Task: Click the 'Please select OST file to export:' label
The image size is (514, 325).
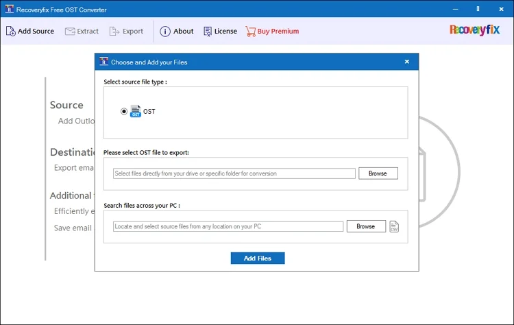Action: coord(146,152)
